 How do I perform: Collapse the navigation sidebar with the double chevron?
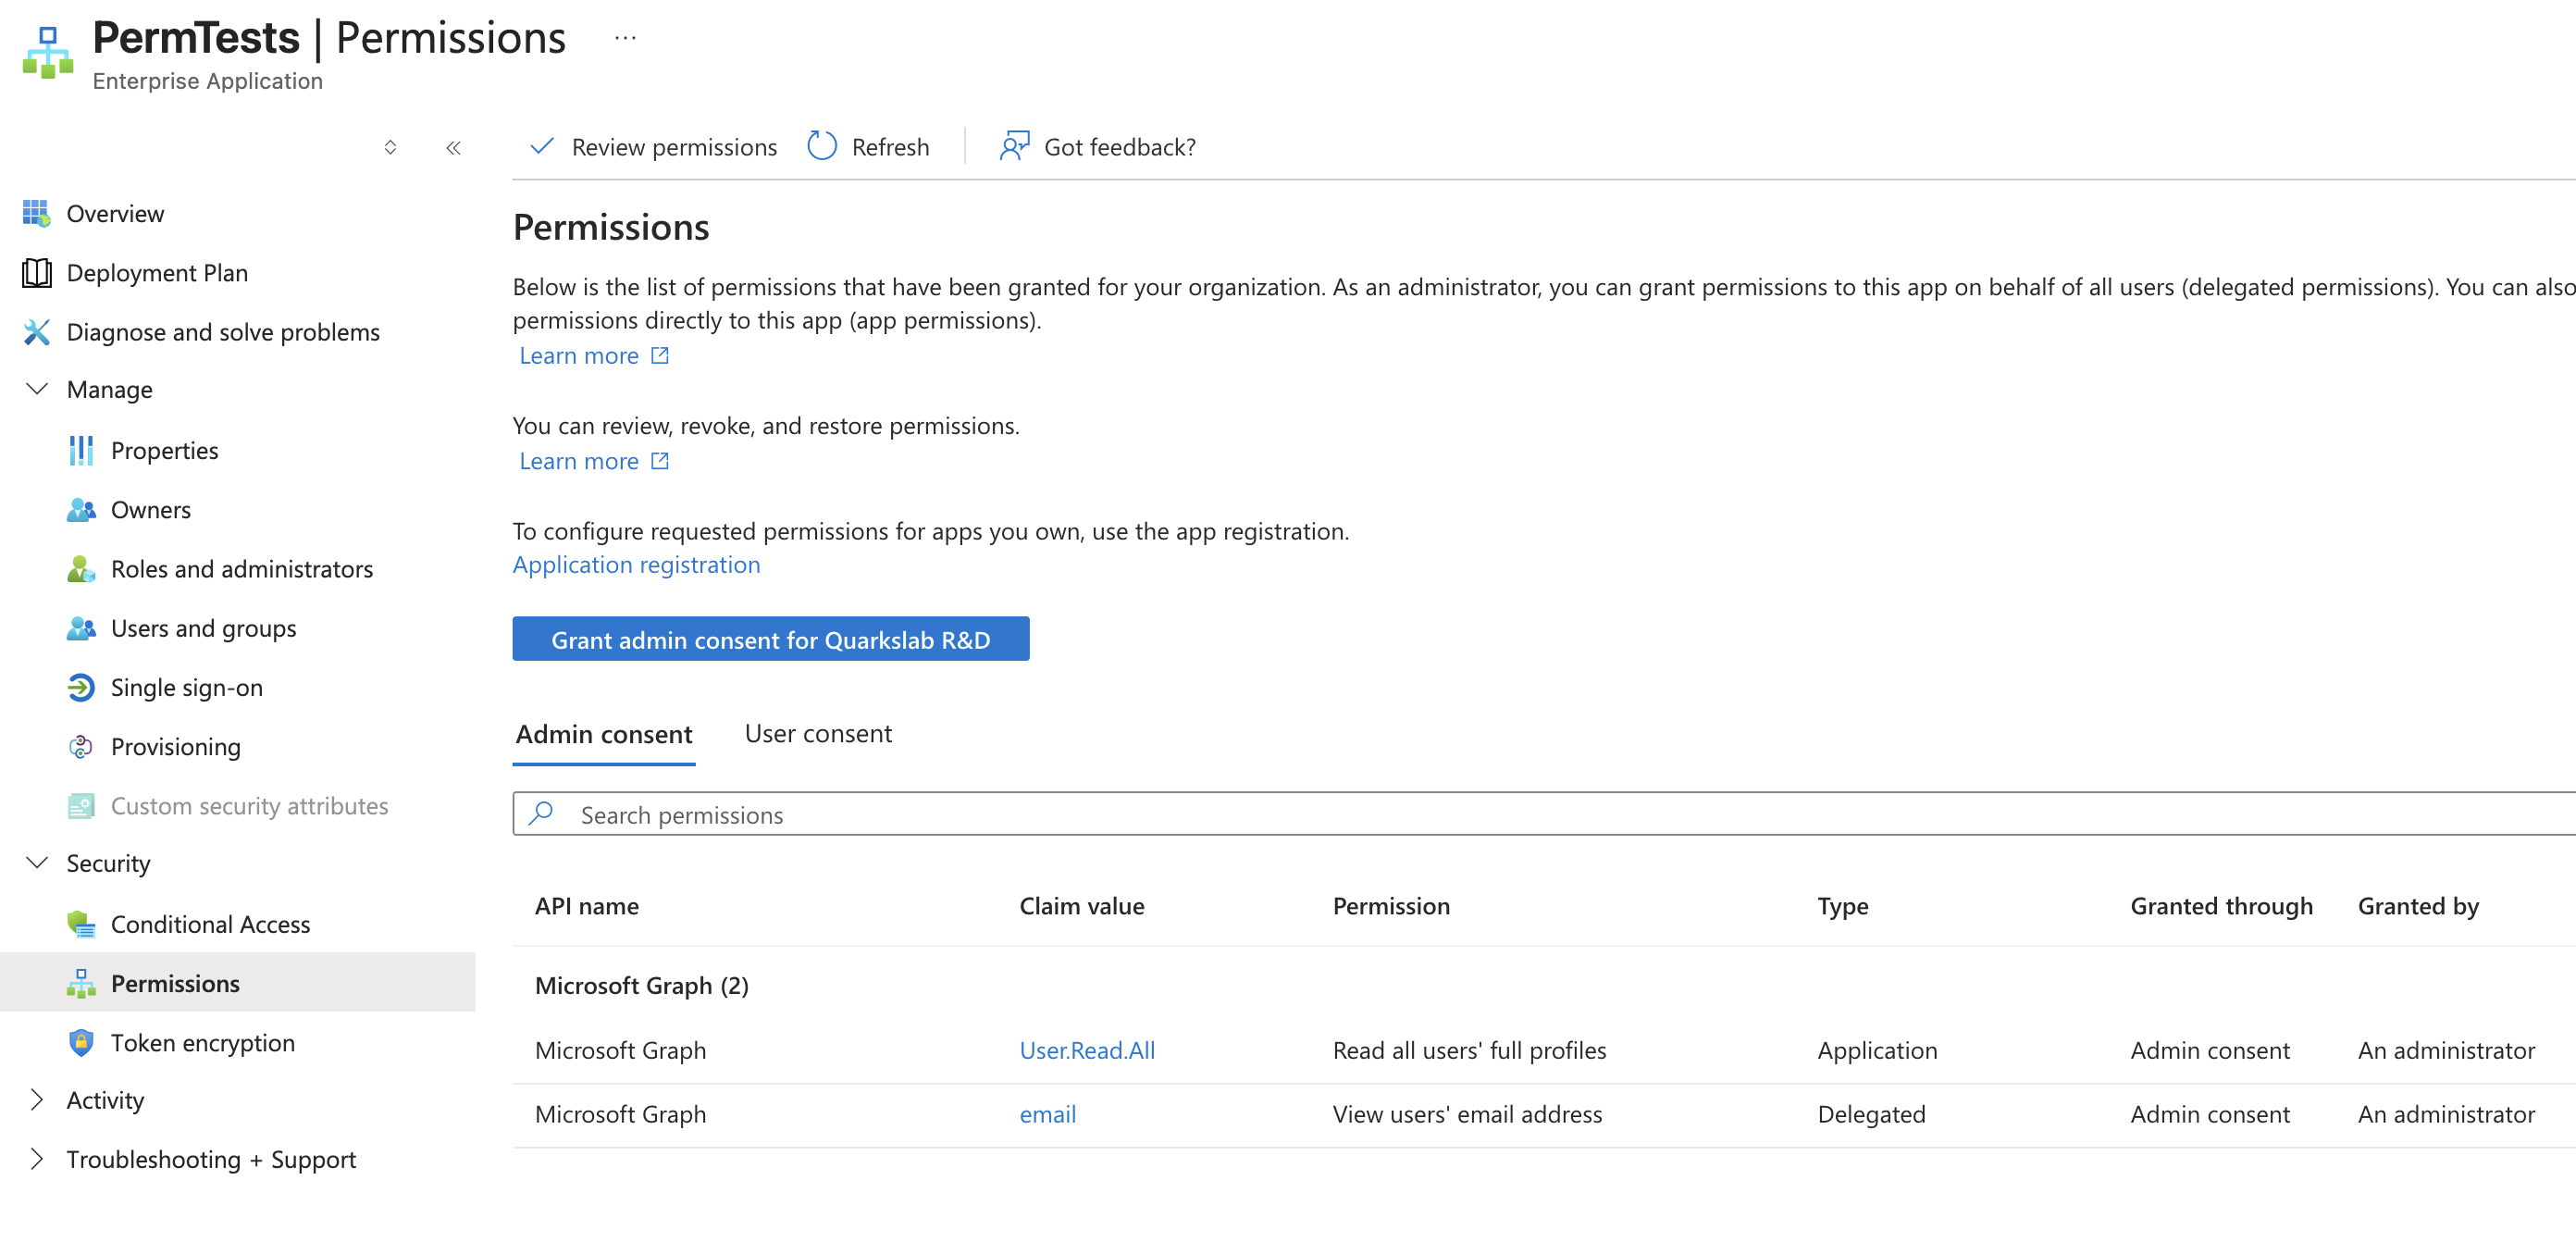pyautogui.click(x=453, y=147)
